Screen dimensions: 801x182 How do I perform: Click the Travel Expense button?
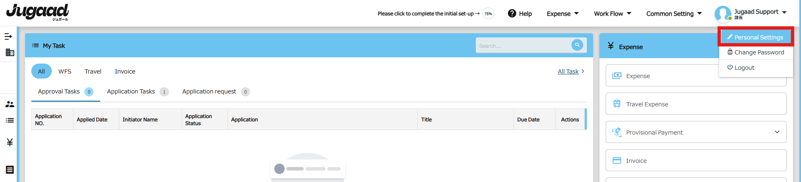[696, 104]
